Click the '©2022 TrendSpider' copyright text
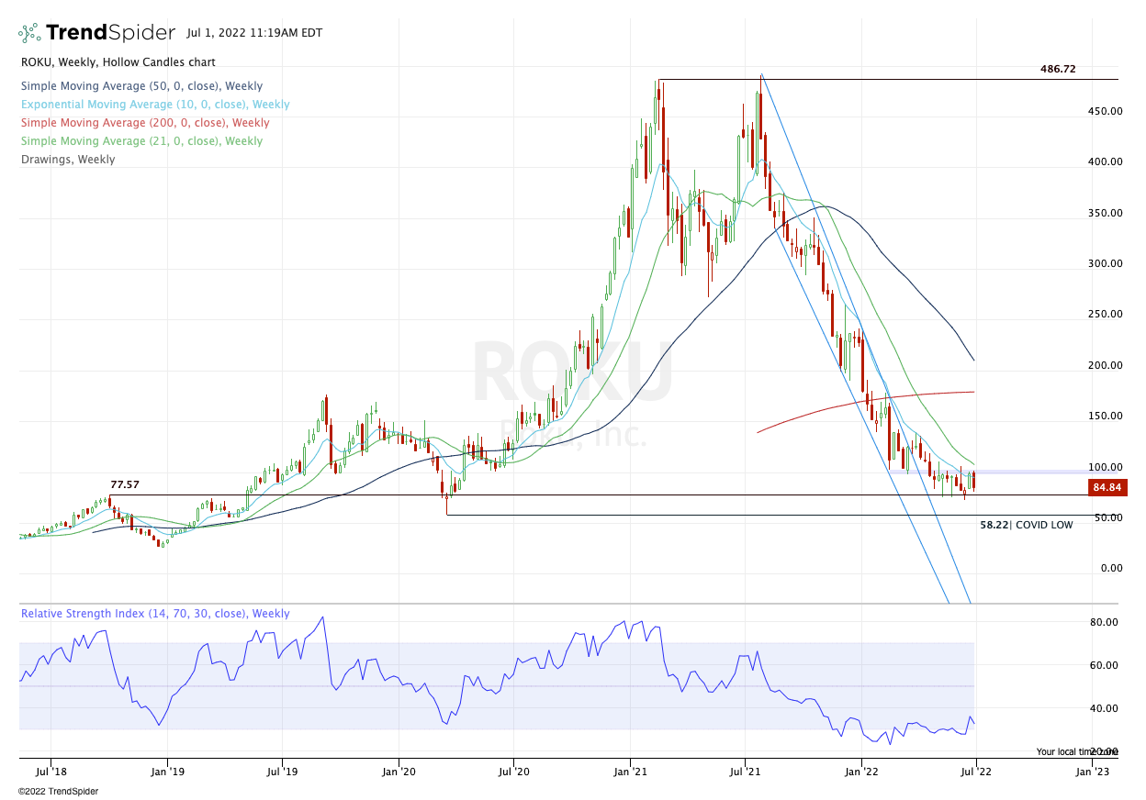Viewport: 1146px width, 800px height. (58, 791)
